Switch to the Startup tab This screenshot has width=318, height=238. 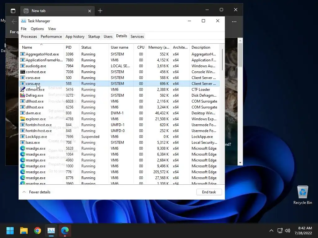[x=94, y=37]
